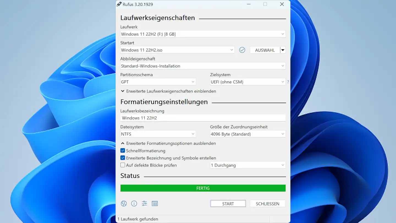Collapse Erweiterte Formatierungsoptionen ausblenden
396x223 pixels.
tap(168, 143)
